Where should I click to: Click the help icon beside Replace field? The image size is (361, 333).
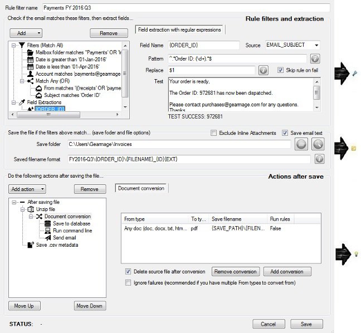point(264,70)
